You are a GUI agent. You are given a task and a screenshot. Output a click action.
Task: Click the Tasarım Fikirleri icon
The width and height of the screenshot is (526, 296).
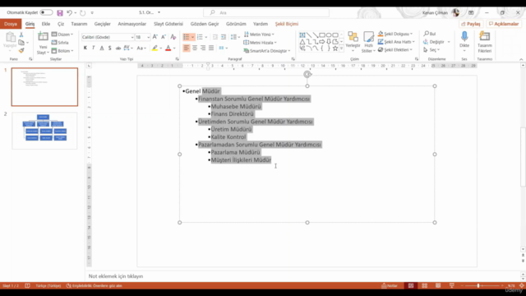pyautogui.click(x=484, y=36)
